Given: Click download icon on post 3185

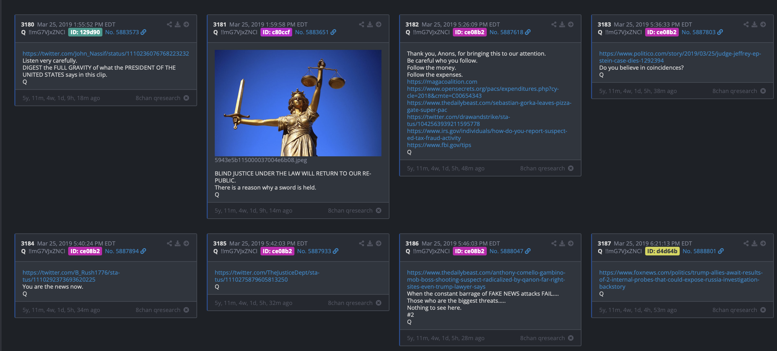Looking at the screenshot, I should (370, 243).
